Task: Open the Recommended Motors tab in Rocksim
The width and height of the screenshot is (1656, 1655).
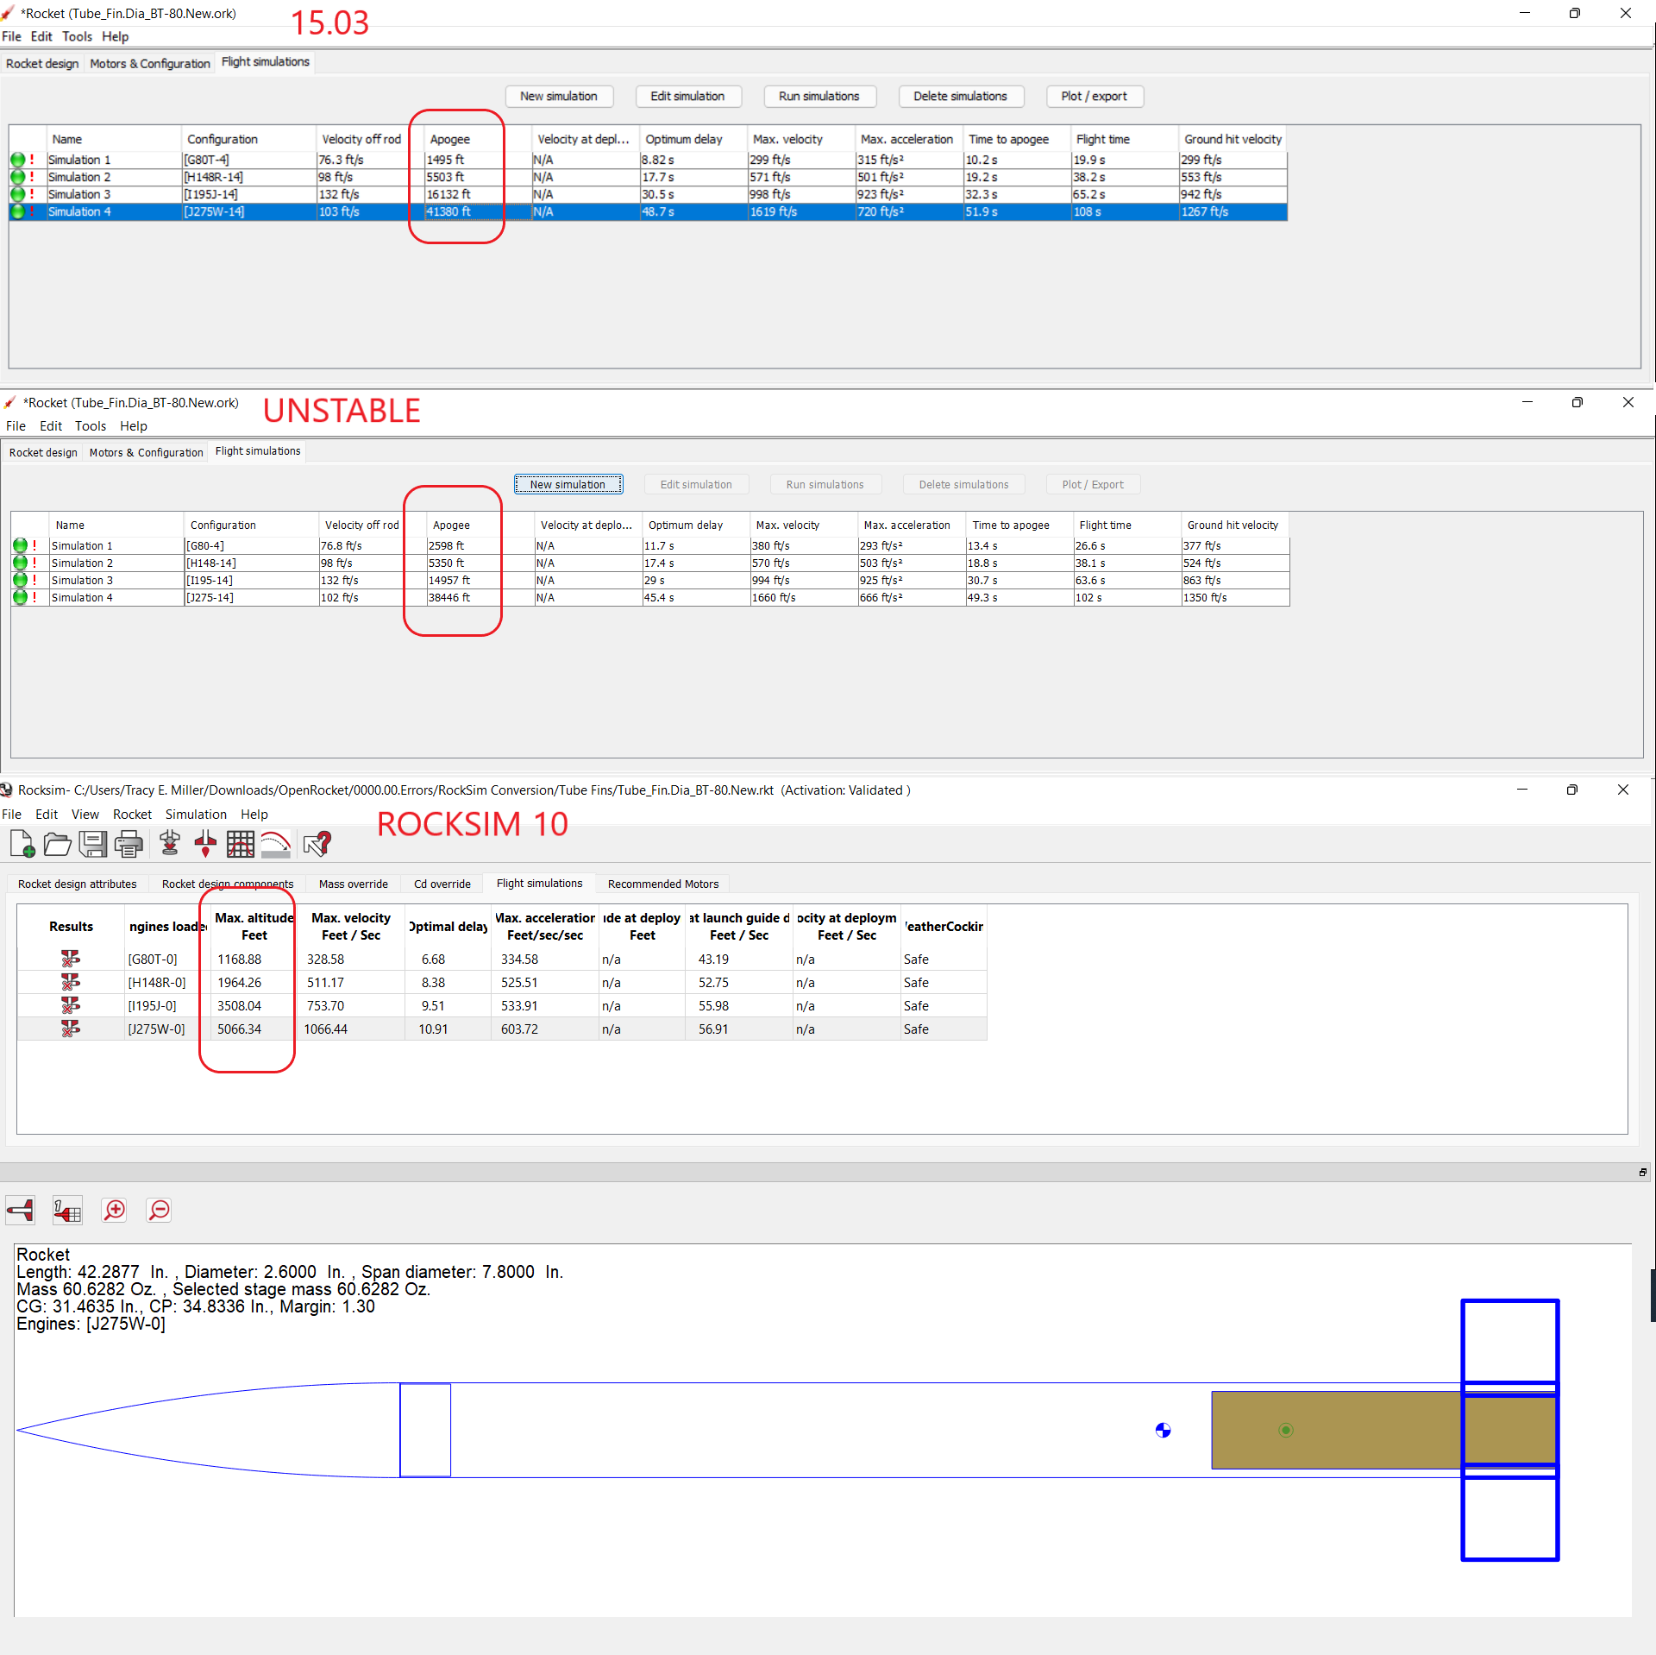Action: [662, 884]
